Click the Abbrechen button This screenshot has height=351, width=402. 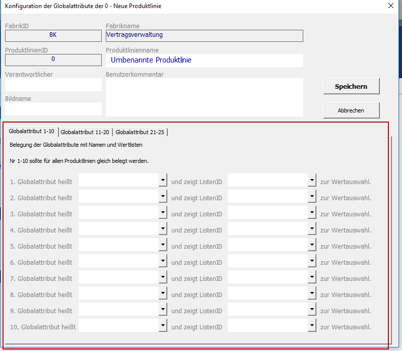coord(351,110)
